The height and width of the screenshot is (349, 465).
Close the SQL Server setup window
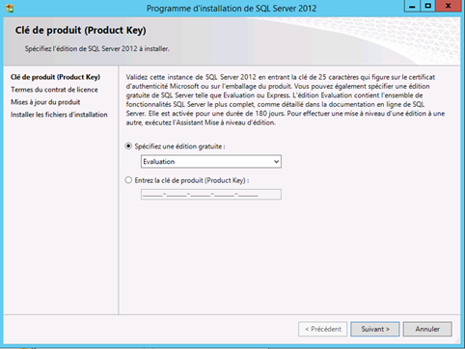click(448, 6)
